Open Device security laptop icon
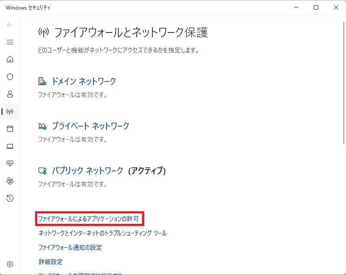Image resolution: width=346 pixels, height=275 pixels. click(10, 146)
